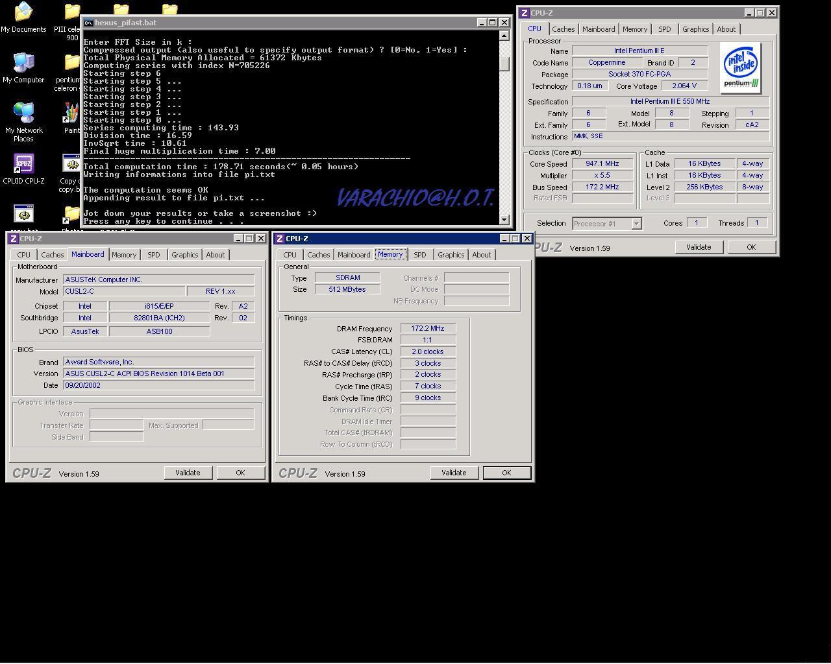Click the Z icon in the CPU-Z Mainboard window title
The height and width of the screenshot is (664, 831).
13,239
